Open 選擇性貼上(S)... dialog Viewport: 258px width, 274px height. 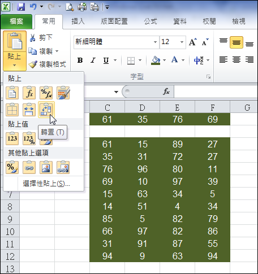[x=46, y=184]
